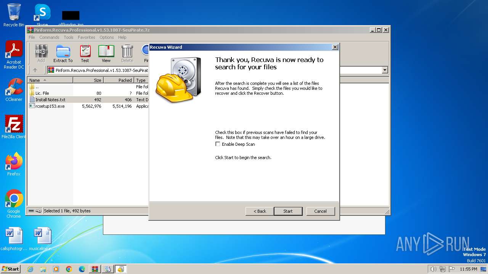Select the parent folder '..' row
The height and width of the screenshot is (274, 488).
pos(88,87)
